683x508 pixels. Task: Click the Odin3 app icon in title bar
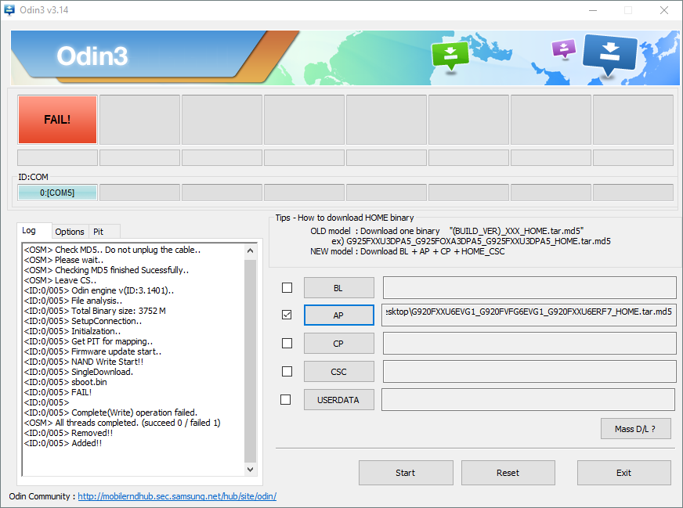coord(9,9)
